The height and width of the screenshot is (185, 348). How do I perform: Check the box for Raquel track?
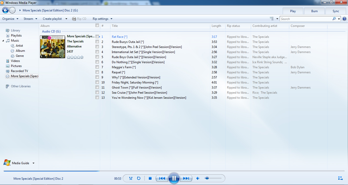[97, 72]
